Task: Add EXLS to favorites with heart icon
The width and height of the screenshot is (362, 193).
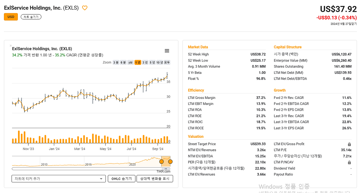Action: (85, 8)
